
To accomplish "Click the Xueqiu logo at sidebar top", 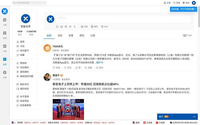I will 5,11.
